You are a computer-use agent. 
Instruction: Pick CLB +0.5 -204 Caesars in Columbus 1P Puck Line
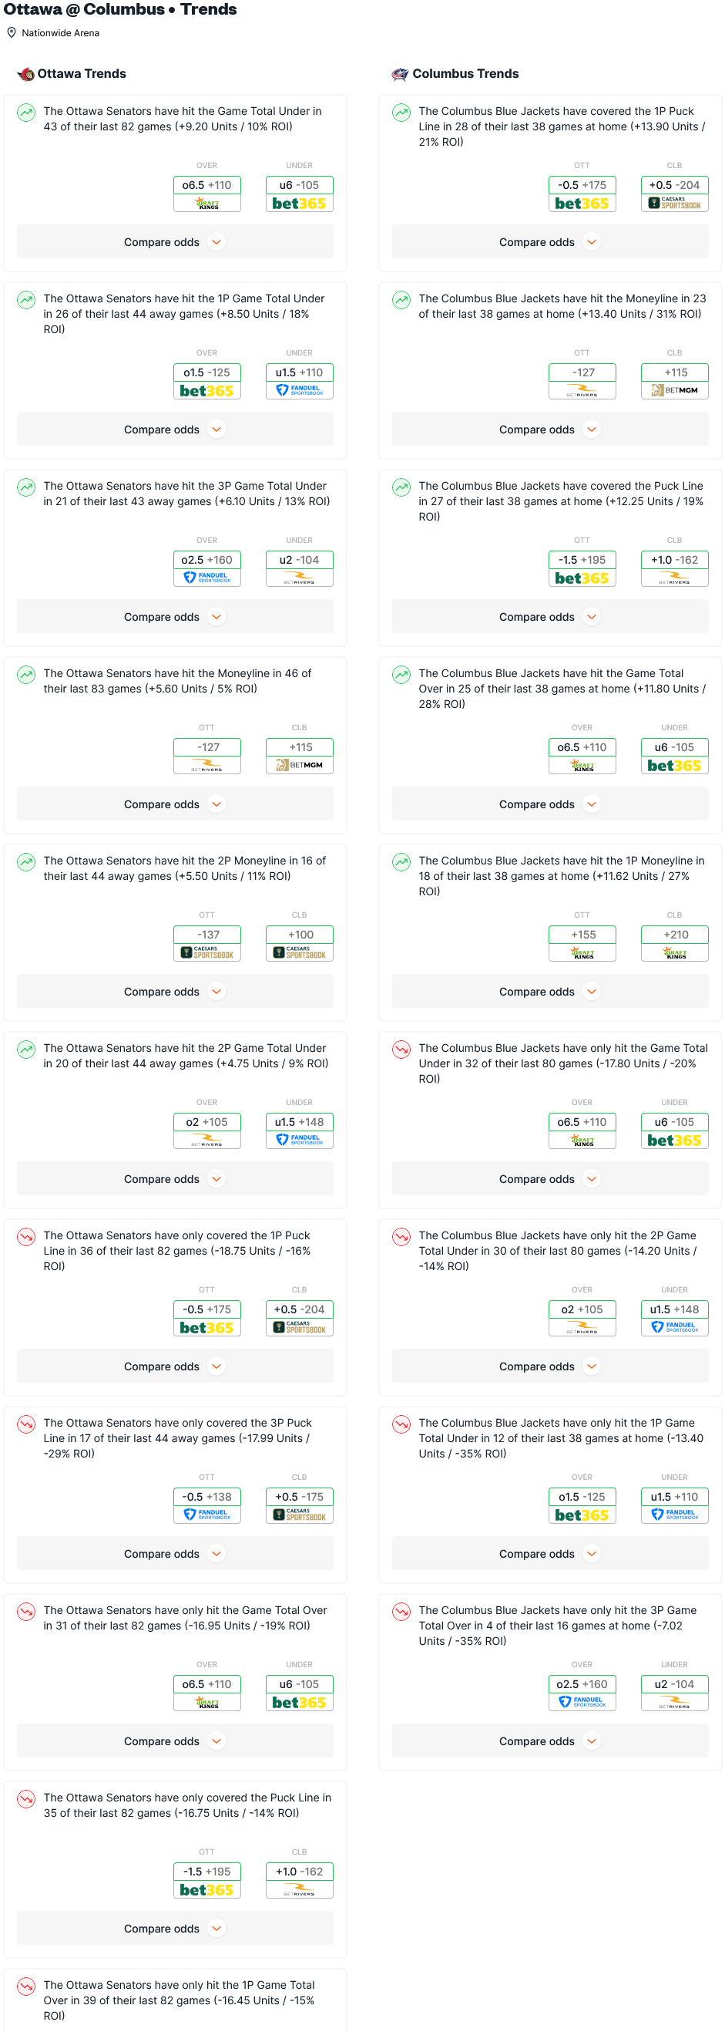click(675, 194)
